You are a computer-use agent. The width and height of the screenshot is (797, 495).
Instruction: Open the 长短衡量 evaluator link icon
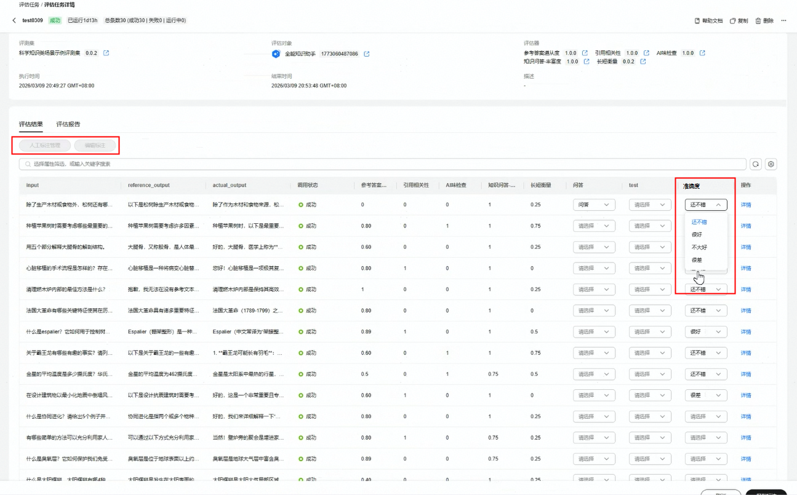(x=643, y=61)
